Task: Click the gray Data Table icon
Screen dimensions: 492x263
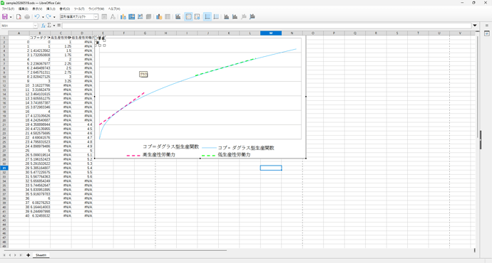Action: coord(168,17)
